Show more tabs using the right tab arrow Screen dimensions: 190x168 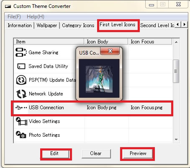click(x=185, y=25)
